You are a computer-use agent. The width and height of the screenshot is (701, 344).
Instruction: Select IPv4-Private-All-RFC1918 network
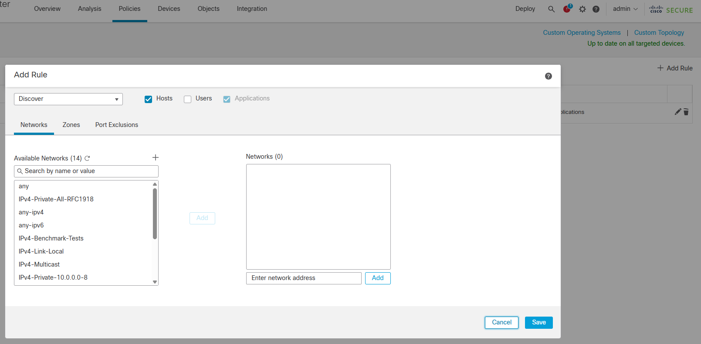83,199
